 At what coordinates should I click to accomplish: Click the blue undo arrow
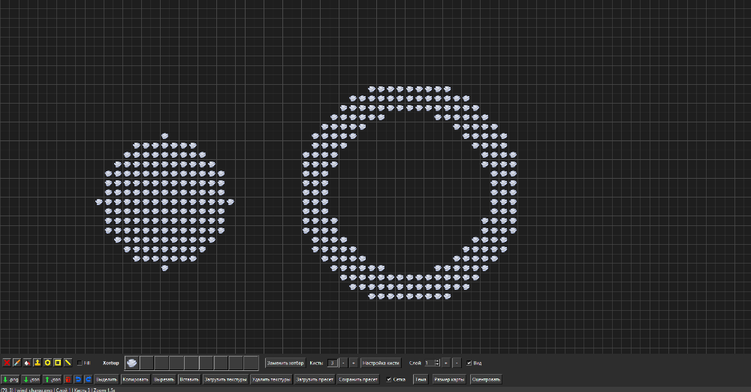click(x=78, y=379)
